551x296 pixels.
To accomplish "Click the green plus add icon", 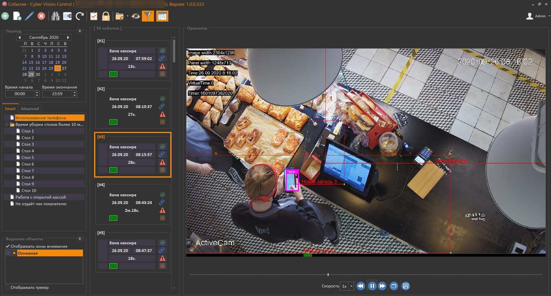I will pos(5,16).
